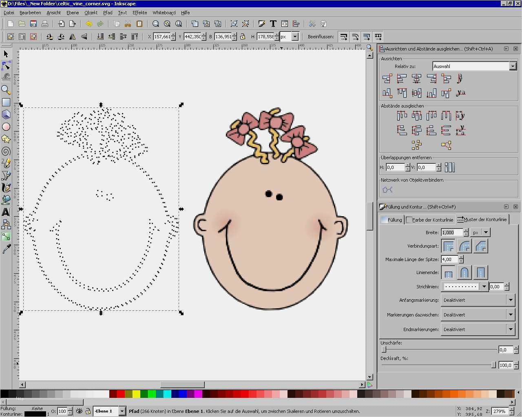522x417 pixels.
Task: Click the remove overlaps button
Action: [449, 167]
